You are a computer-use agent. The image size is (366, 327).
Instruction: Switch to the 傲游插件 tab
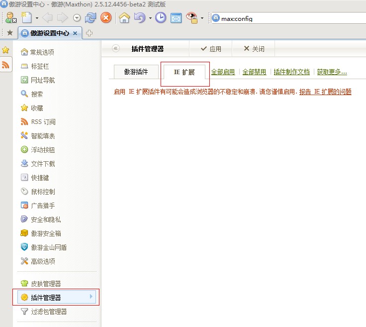[x=136, y=72]
